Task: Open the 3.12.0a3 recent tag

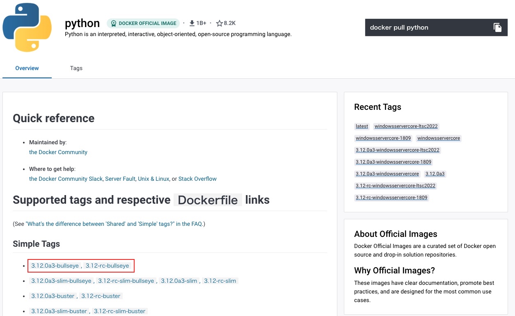Action: point(435,174)
